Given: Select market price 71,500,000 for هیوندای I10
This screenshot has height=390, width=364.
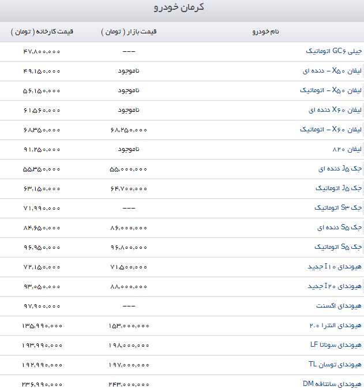Looking at the screenshot, I should coord(129,267).
